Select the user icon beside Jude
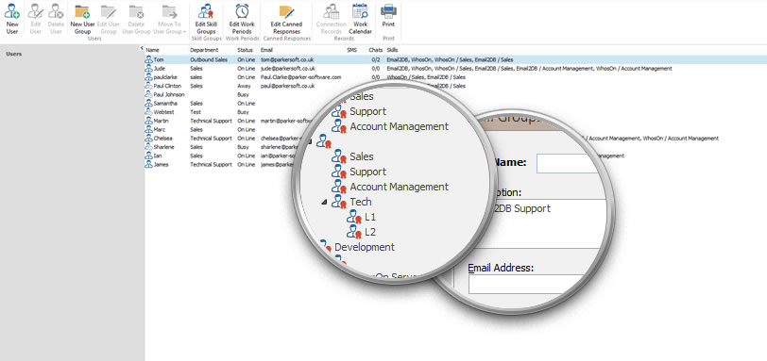The image size is (767, 361). point(148,68)
